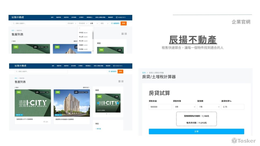Click previous arrow on featured I-CITY carousel

98,103
